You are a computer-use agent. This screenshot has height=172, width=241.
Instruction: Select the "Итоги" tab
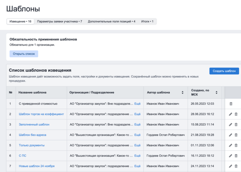pos(147,21)
